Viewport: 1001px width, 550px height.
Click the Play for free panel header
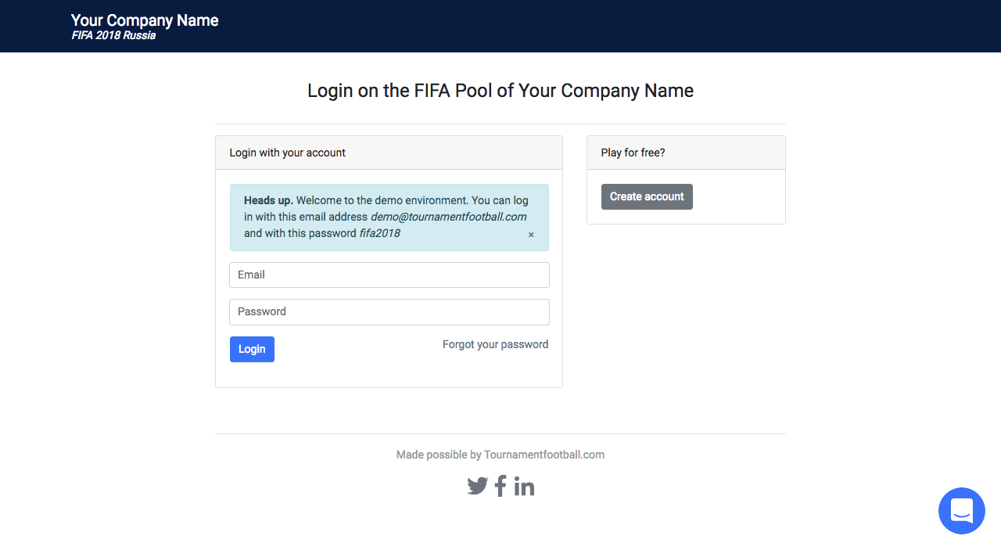click(632, 153)
